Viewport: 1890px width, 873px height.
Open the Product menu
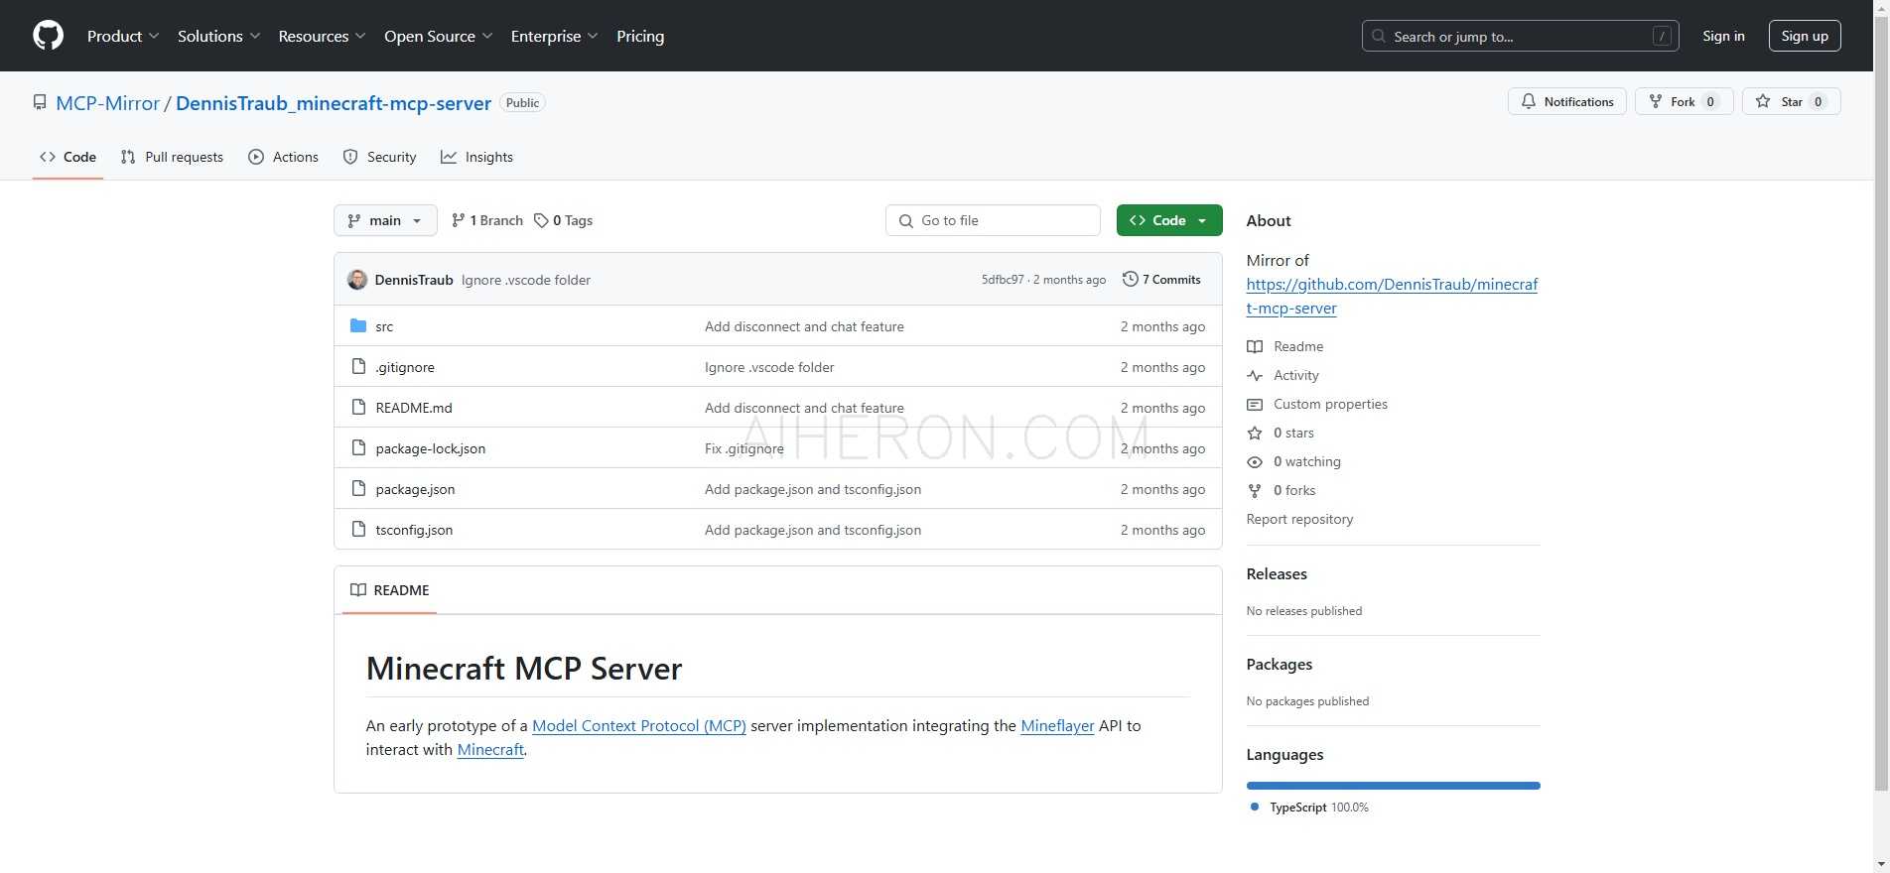[x=123, y=36]
